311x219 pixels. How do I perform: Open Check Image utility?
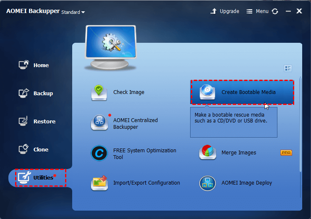129,92
